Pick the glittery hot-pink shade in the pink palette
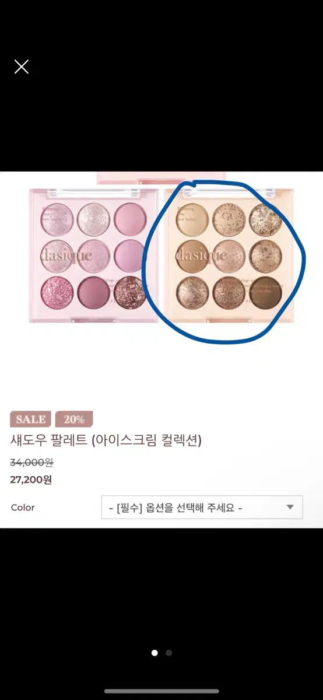The height and width of the screenshot is (700, 323). click(x=57, y=293)
